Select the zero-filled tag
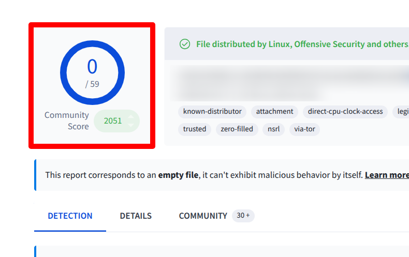This screenshot has width=409, height=257. click(237, 129)
